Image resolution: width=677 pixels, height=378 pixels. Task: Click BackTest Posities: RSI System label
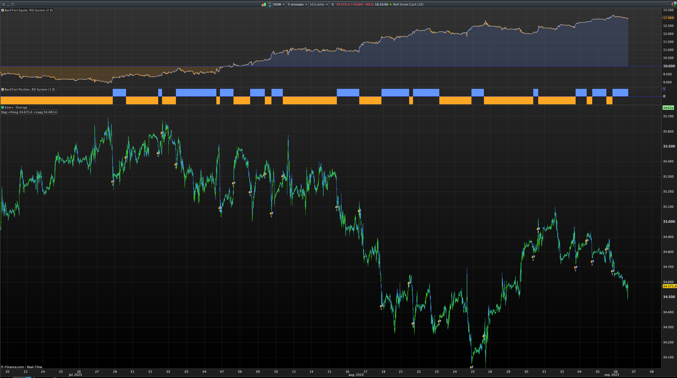coord(30,89)
